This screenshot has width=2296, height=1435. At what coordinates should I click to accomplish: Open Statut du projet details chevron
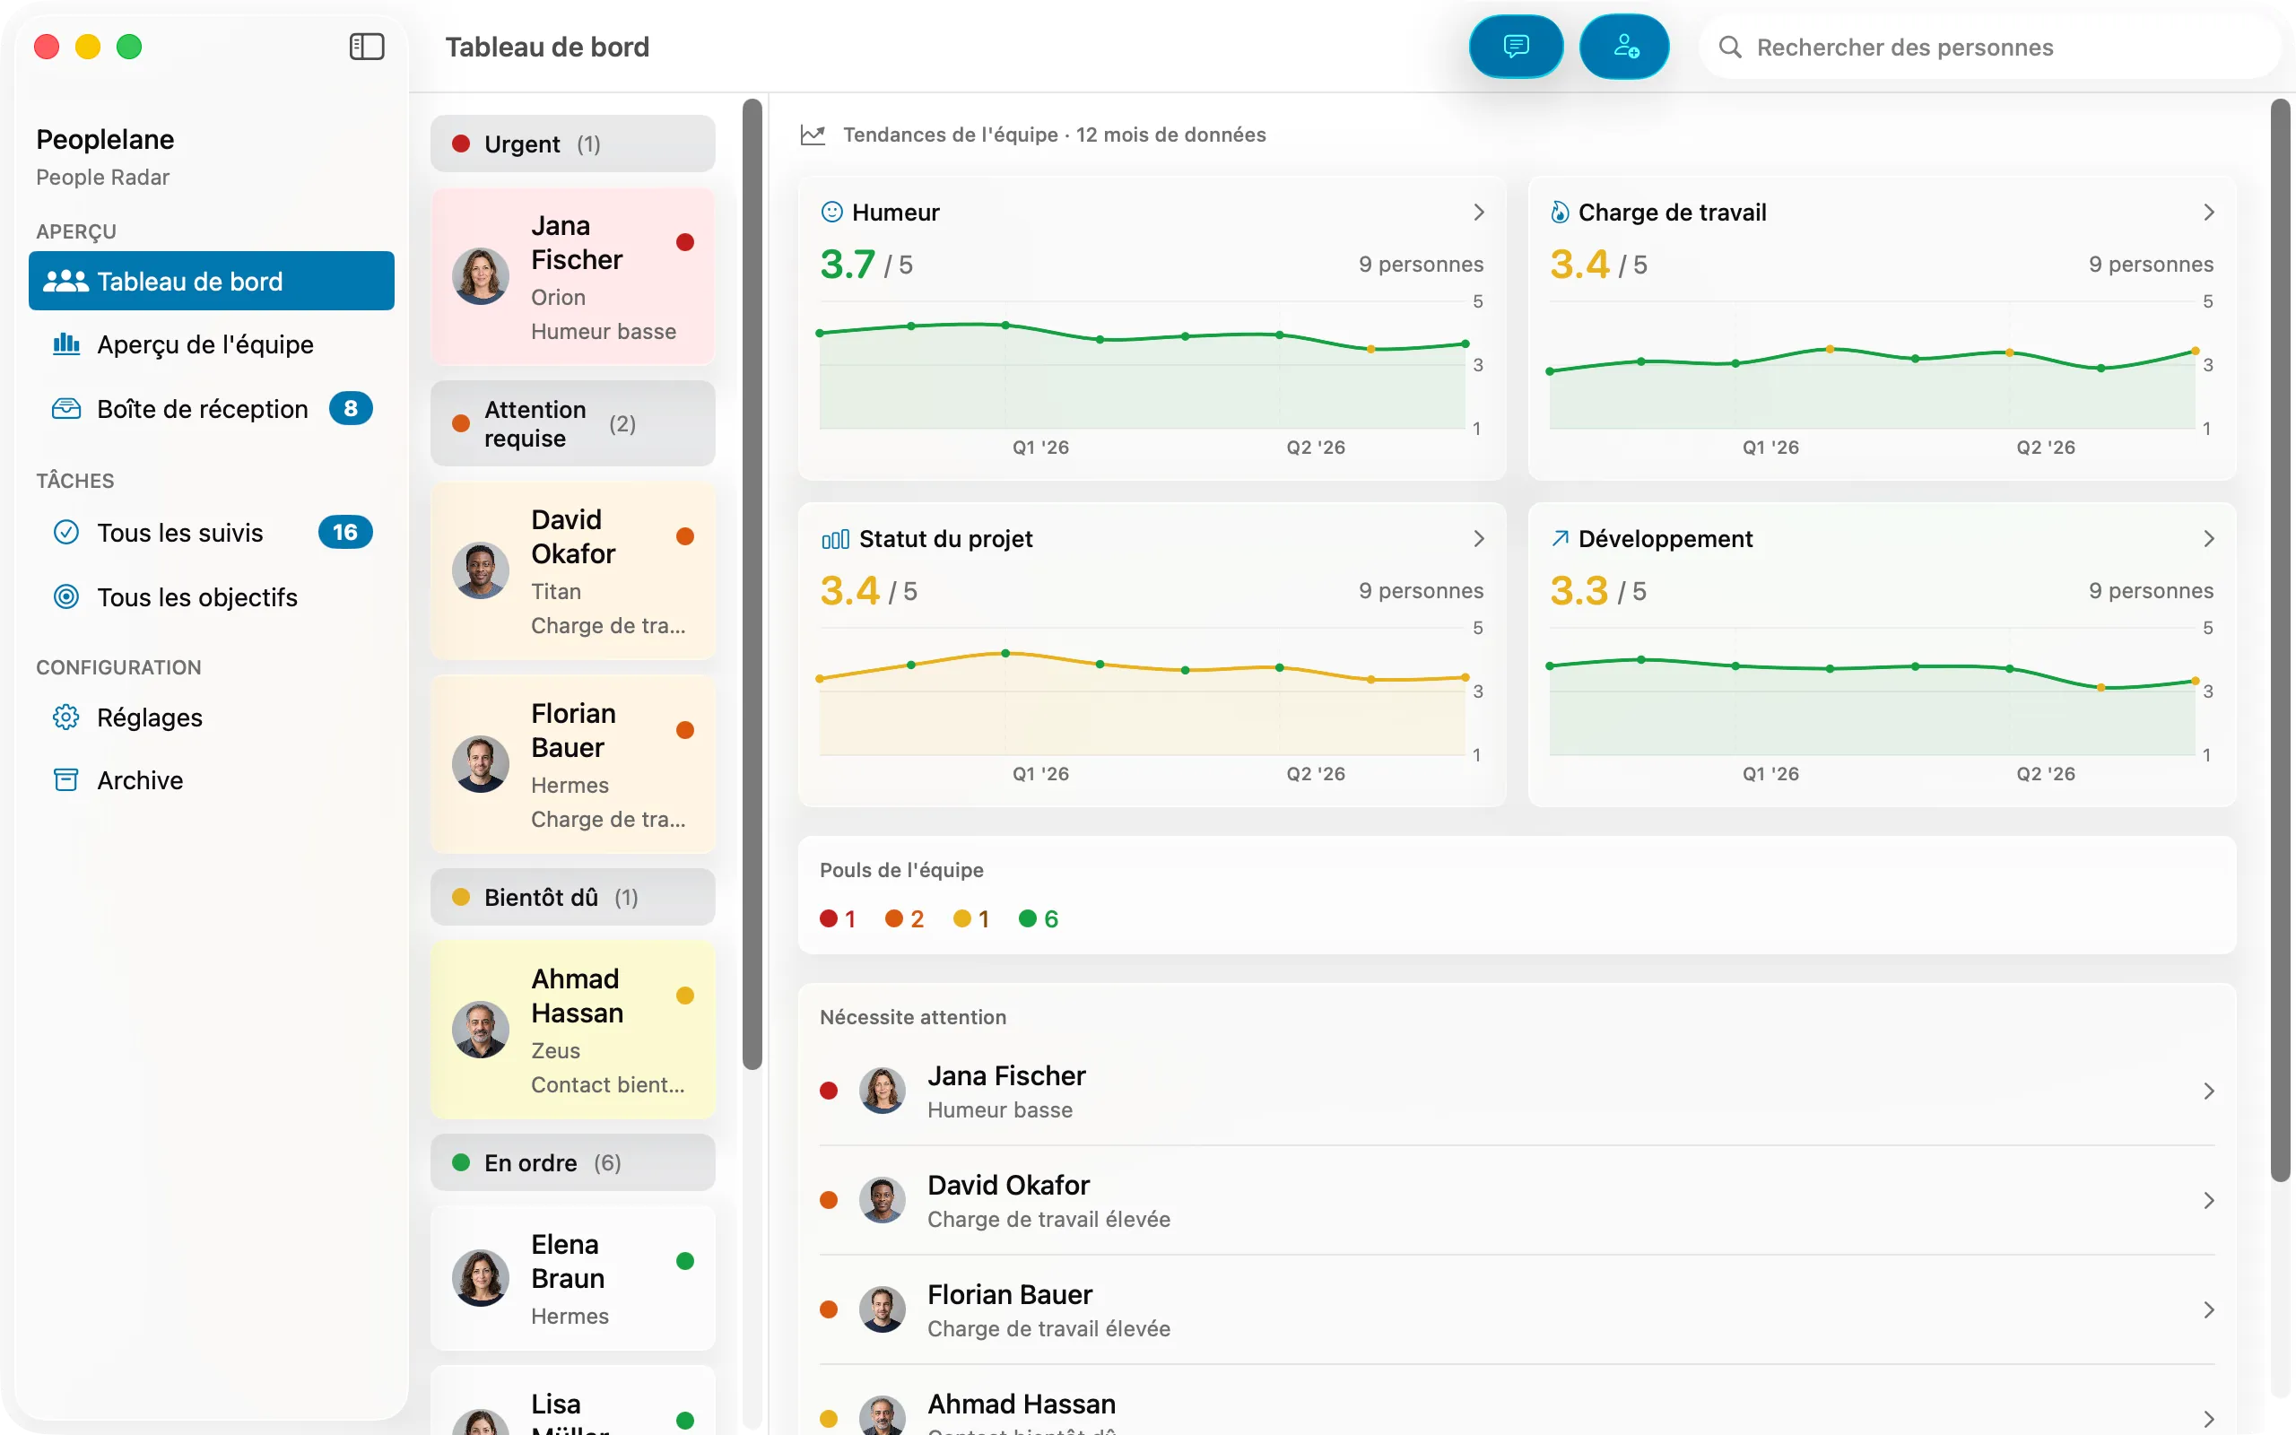coord(1478,539)
